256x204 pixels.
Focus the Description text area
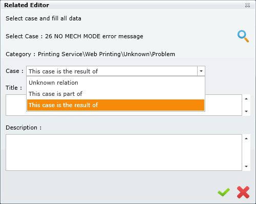(x=124, y=152)
